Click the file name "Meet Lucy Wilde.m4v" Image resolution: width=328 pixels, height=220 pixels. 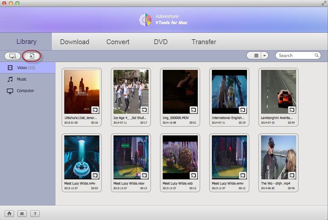click(80, 183)
